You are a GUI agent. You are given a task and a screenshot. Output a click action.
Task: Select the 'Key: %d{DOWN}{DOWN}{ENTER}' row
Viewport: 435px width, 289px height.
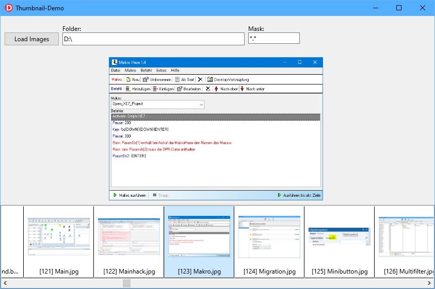[216, 129]
